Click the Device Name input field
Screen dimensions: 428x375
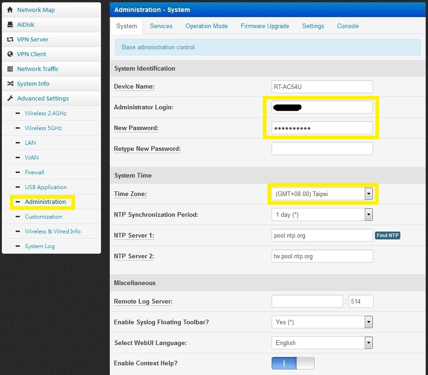point(322,87)
